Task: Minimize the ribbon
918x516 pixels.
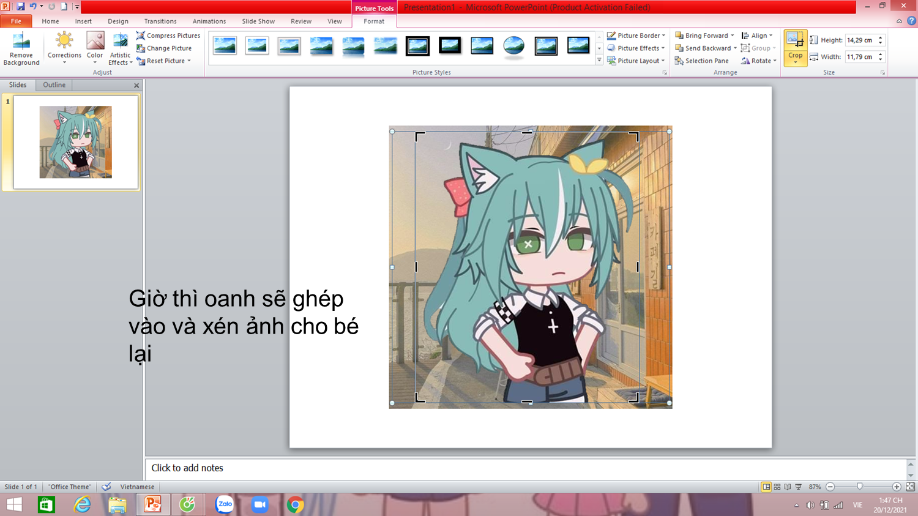Action: point(899,21)
